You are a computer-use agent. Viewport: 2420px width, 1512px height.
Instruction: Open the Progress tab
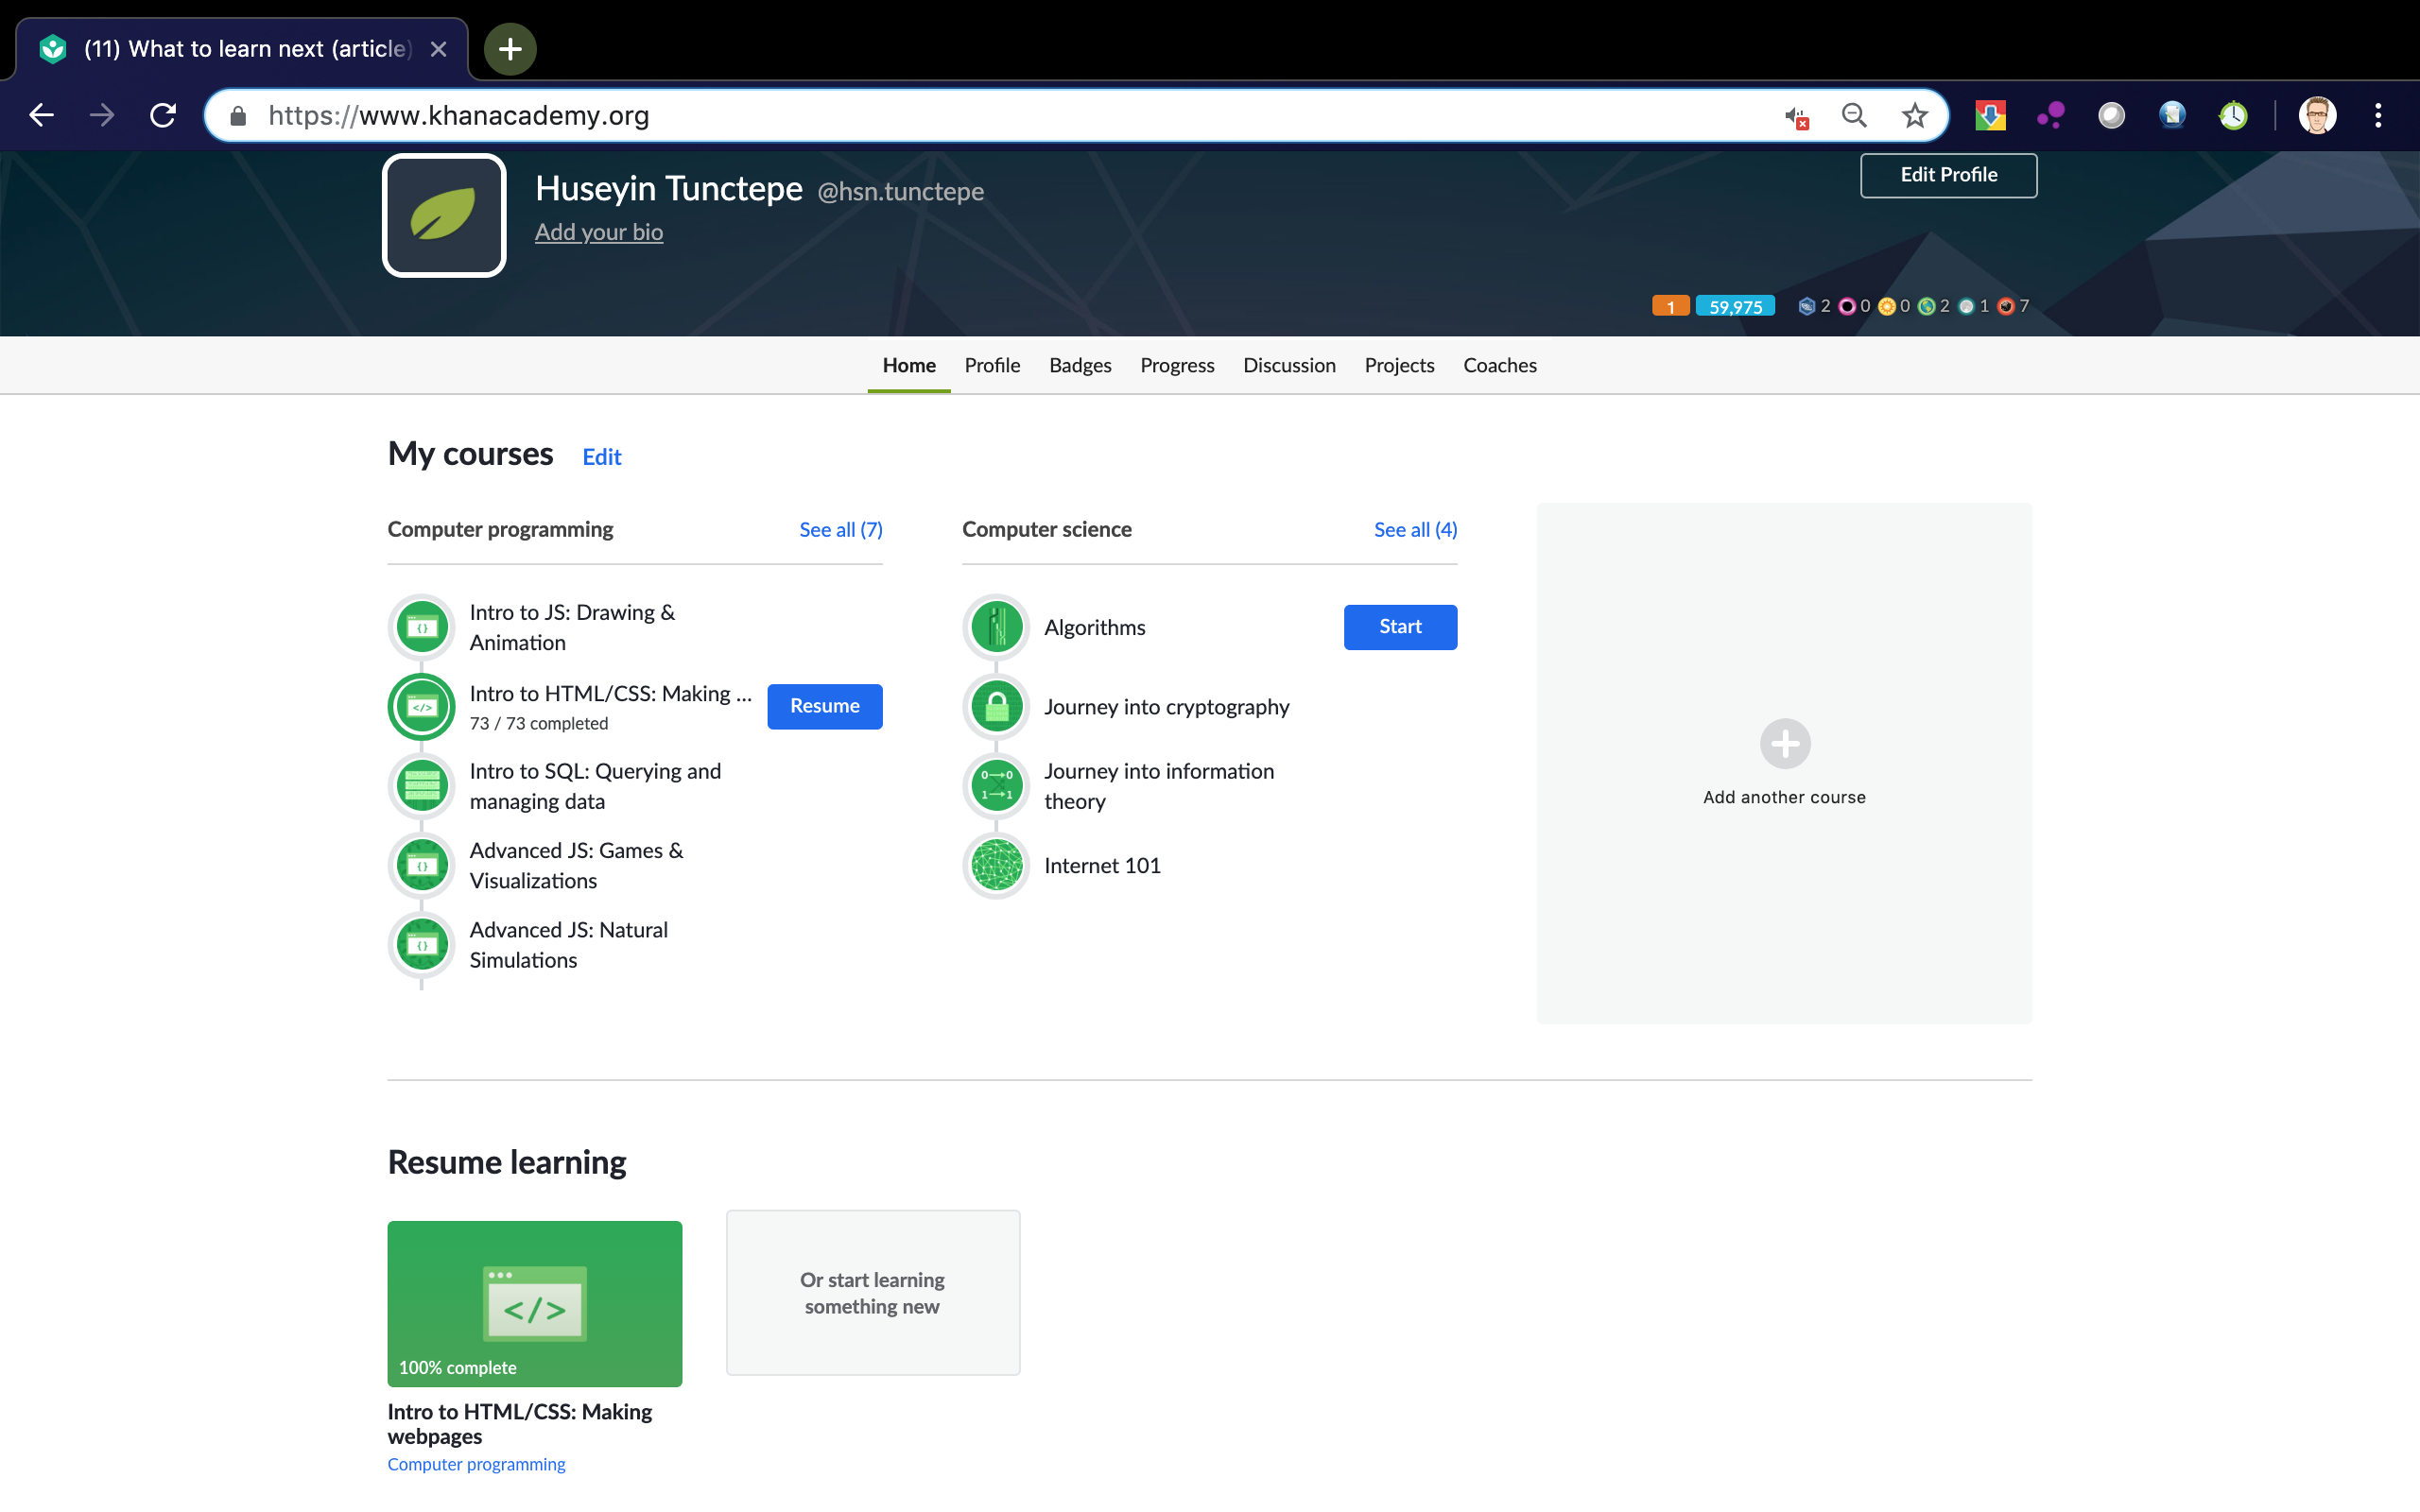click(x=1177, y=365)
